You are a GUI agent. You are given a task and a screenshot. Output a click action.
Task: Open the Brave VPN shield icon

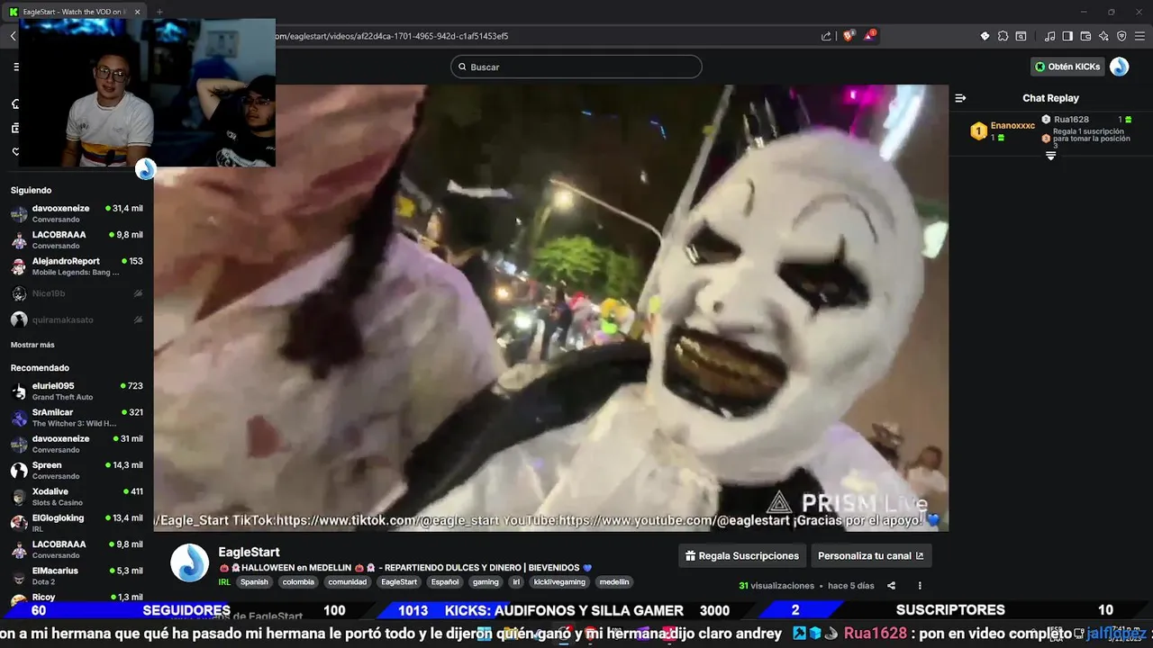(1121, 36)
